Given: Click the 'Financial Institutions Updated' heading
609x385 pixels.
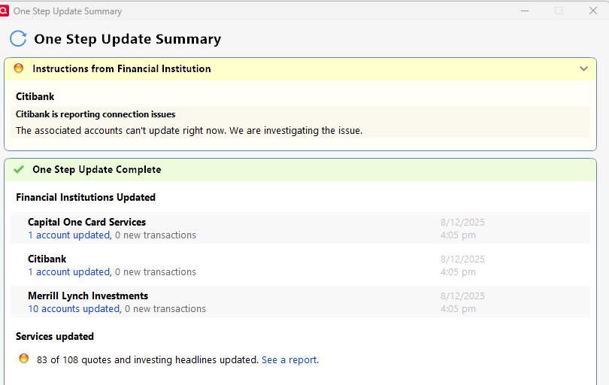Looking at the screenshot, I should pos(86,197).
